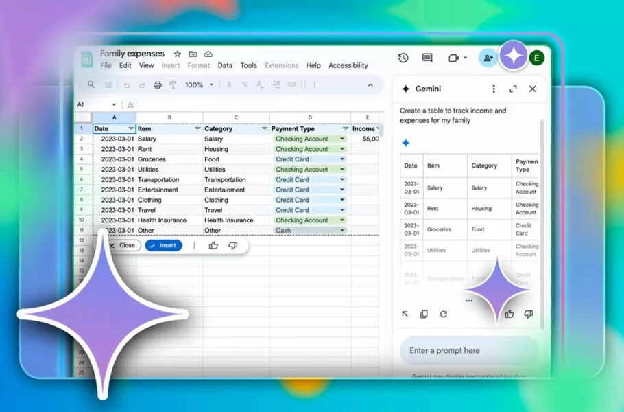Select the Transportation cell in Item column
The height and width of the screenshot is (412, 624).
pyautogui.click(x=169, y=179)
